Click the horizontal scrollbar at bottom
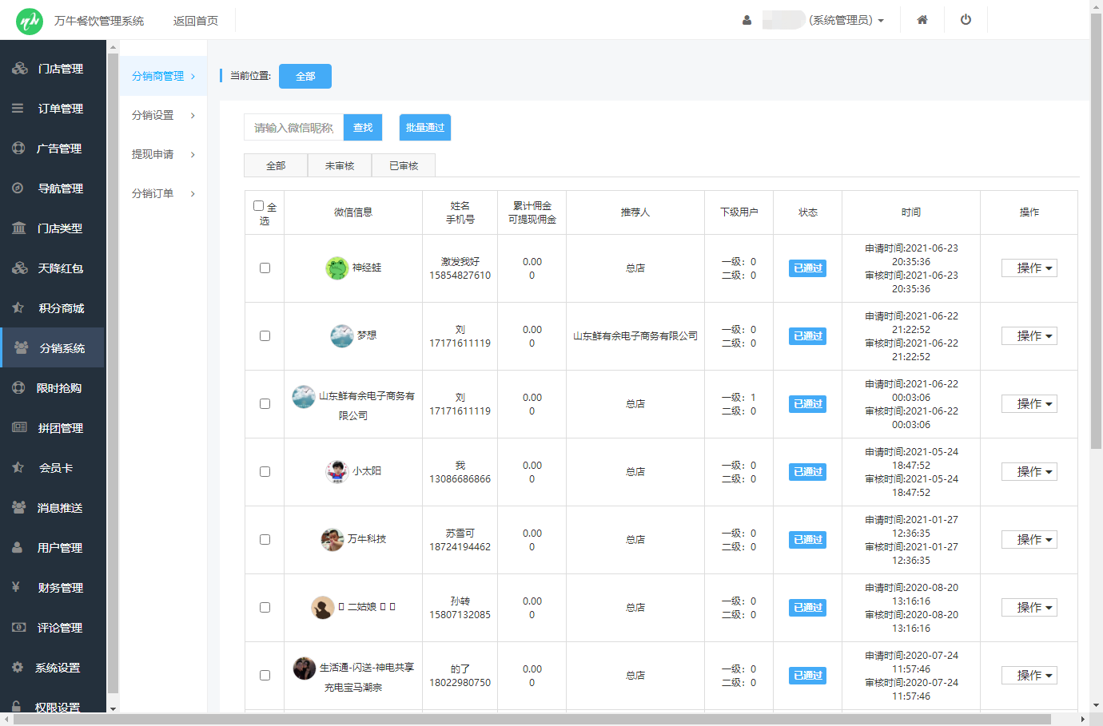The width and height of the screenshot is (1103, 726). pyautogui.click(x=532, y=719)
